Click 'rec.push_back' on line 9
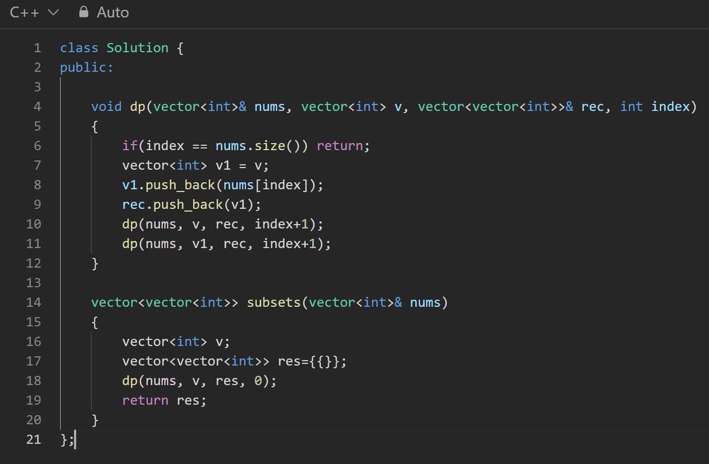This screenshot has width=709, height=464. (x=172, y=204)
